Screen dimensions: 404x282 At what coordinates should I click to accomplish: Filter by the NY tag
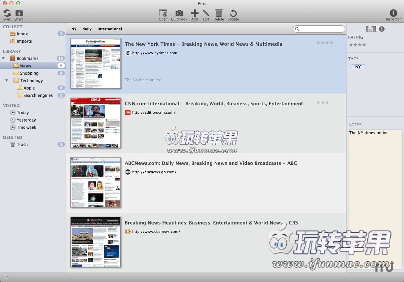(x=74, y=29)
